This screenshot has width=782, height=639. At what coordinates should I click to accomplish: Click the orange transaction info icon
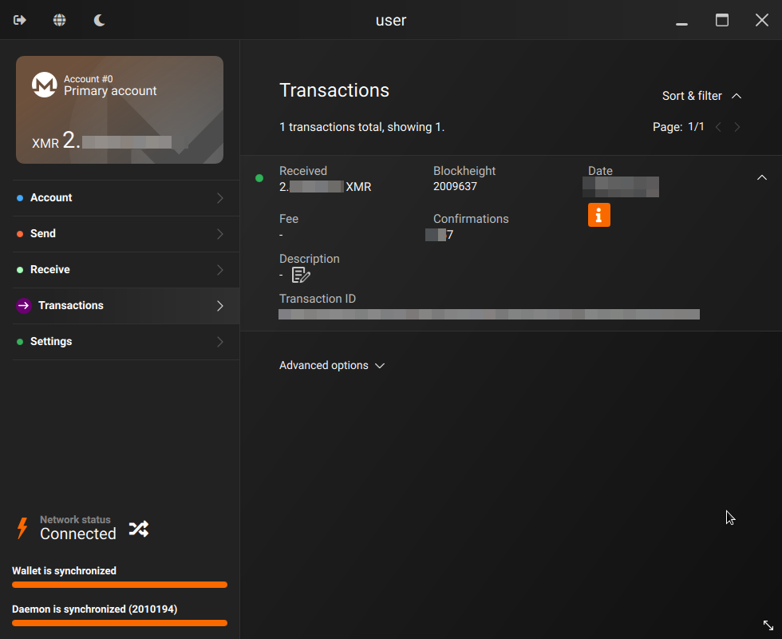599,215
